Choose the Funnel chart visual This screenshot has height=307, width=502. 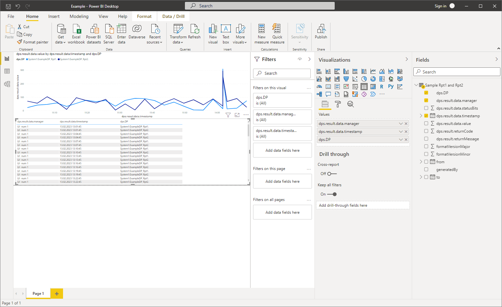coord(346,79)
